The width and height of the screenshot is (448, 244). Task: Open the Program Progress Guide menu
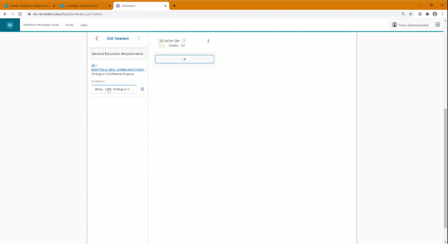pos(41,25)
